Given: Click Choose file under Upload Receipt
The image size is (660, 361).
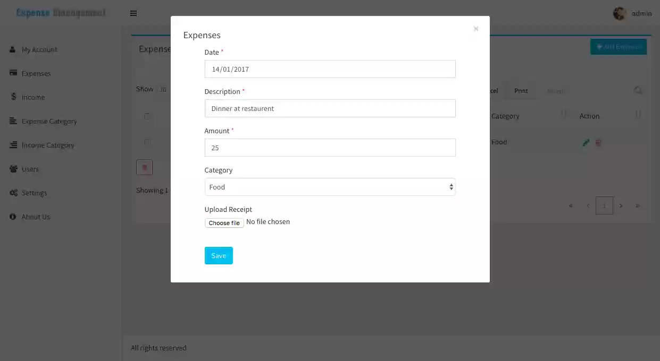Looking at the screenshot, I should pos(224,222).
